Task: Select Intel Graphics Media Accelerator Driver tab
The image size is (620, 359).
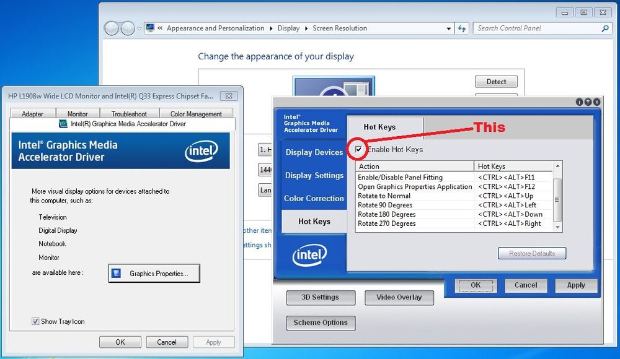Action: (x=122, y=124)
